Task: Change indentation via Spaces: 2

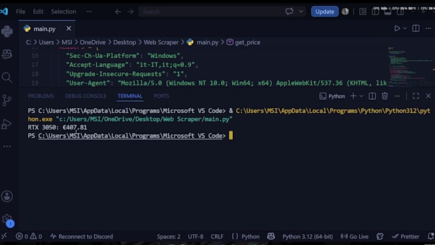Action: 169,237
